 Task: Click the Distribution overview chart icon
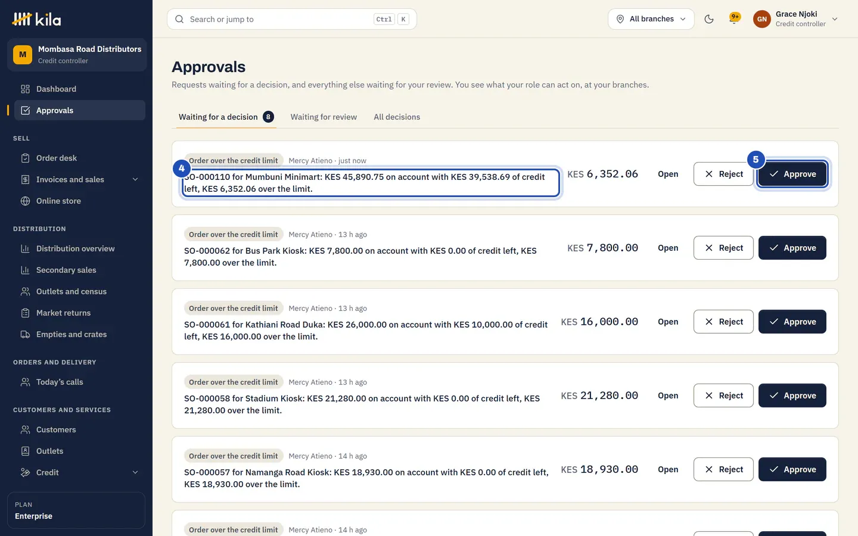(x=25, y=249)
